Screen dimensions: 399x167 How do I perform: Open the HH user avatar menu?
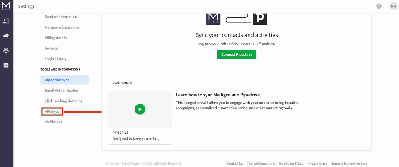tap(393, 6)
